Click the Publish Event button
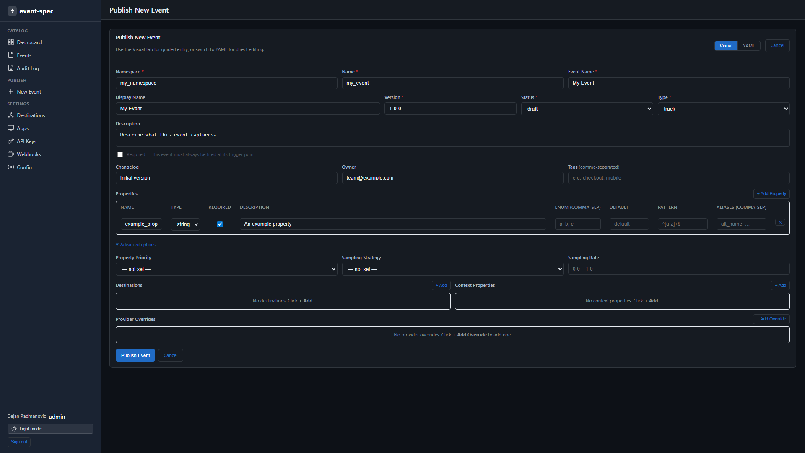This screenshot has width=805, height=453. point(135,355)
